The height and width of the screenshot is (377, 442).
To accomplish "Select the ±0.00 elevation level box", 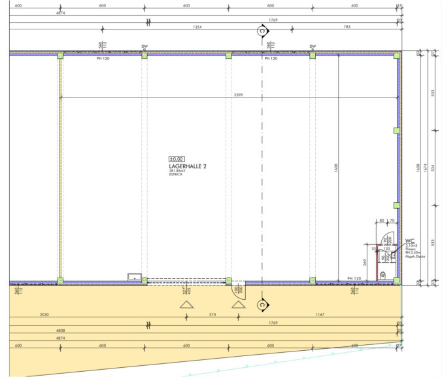I will 177,158.
